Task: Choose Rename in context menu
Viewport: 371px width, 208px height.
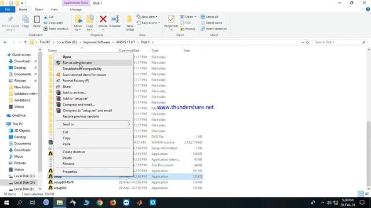Action: [93, 164]
